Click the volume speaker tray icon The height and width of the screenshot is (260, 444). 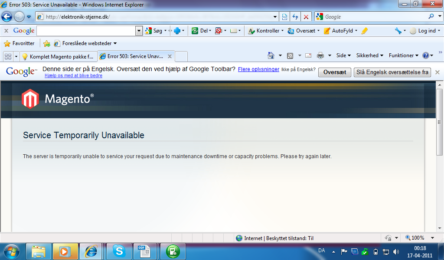click(396, 251)
